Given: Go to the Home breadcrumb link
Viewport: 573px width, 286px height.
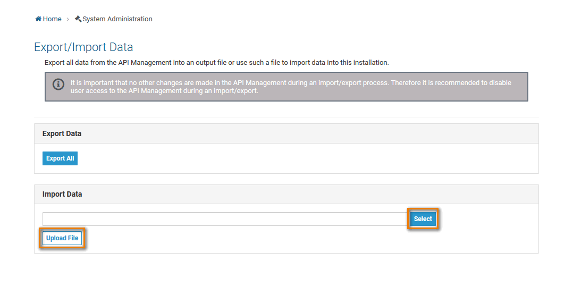Looking at the screenshot, I should [52, 19].
